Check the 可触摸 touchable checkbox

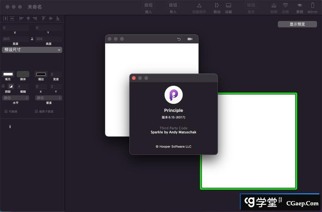tap(6, 111)
